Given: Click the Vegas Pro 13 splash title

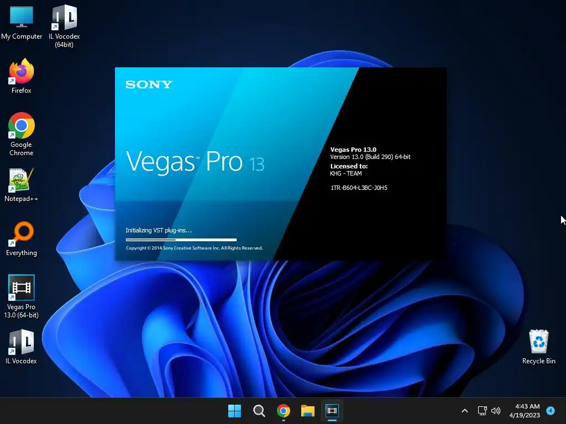Looking at the screenshot, I should (x=195, y=161).
